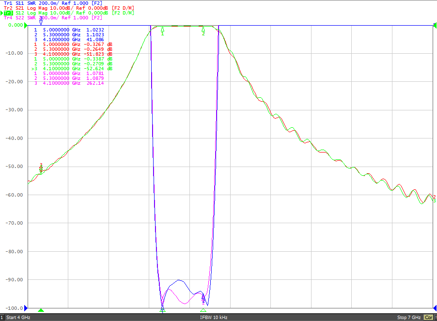437x321 pixels.
Task: Click the solid green marker 3 triangle on the bottom axis
Action: pyautogui.click(x=41, y=310)
